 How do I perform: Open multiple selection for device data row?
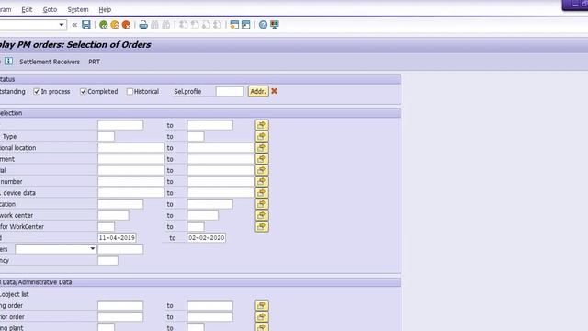click(262, 192)
